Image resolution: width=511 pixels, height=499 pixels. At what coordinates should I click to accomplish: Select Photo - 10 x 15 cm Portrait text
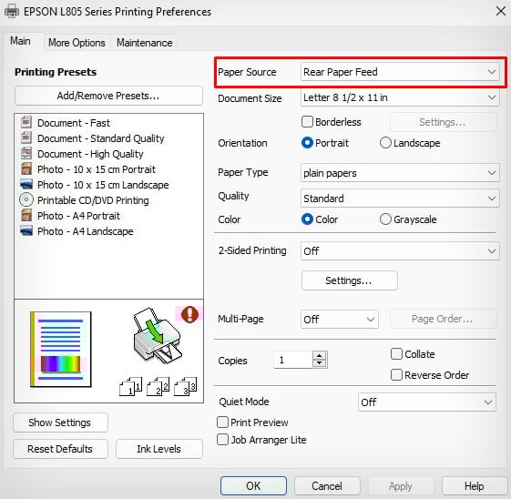(x=97, y=169)
